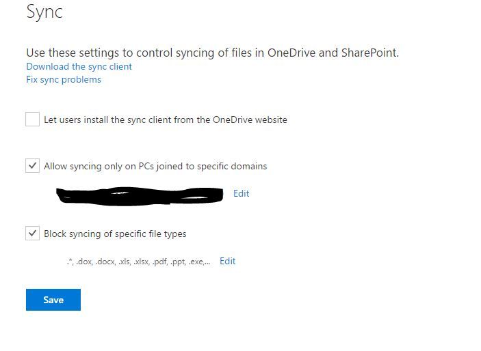The height and width of the screenshot is (351, 481).
Task: Save the sync settings
Action: 53,300
